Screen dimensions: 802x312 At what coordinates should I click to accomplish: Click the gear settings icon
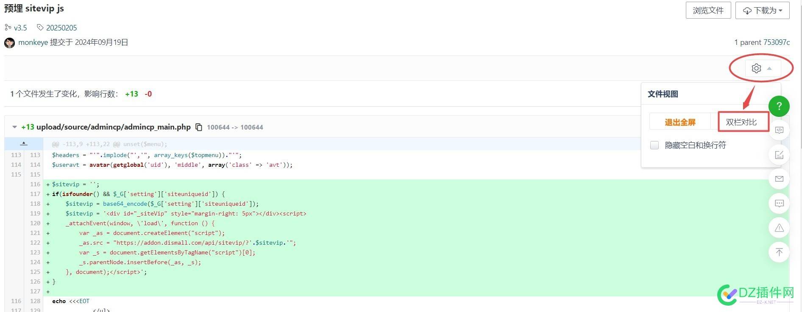click(756, 68)
